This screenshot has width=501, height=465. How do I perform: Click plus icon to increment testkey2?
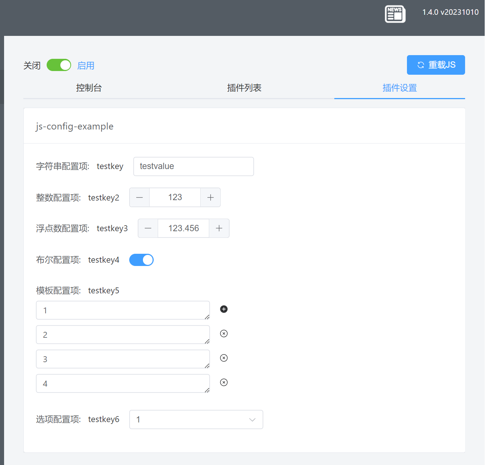(x=210, y=197)
